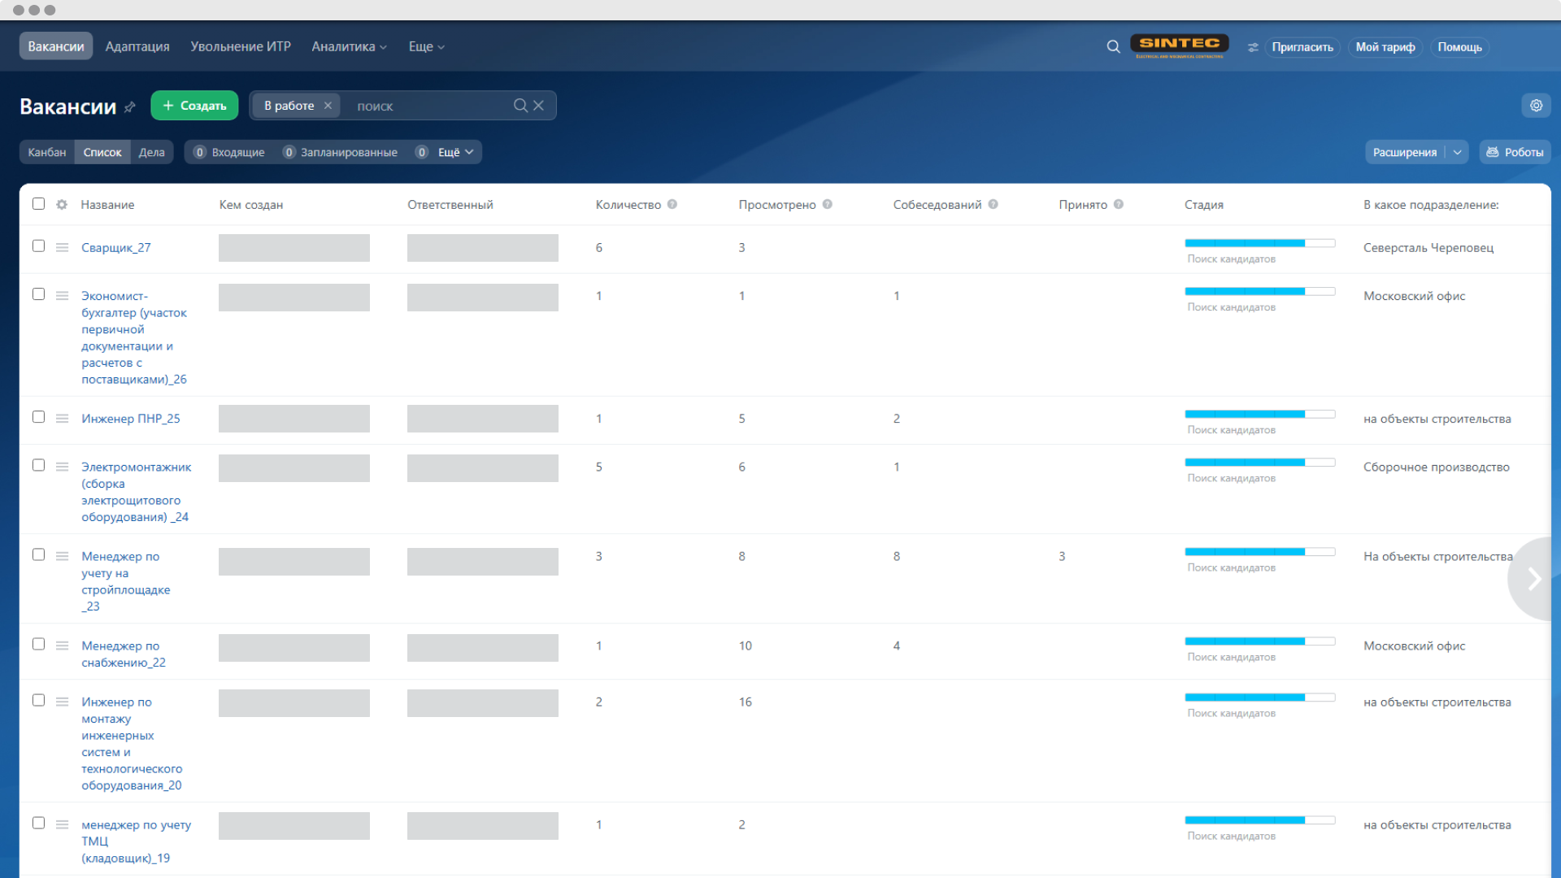
Task: Expand the Ещё counters dropdown
Action: coord(455,152)
